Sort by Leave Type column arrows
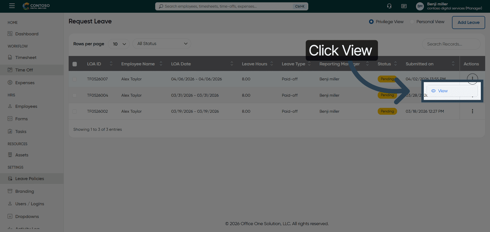490x232 pixels. [x=309, y=64]
